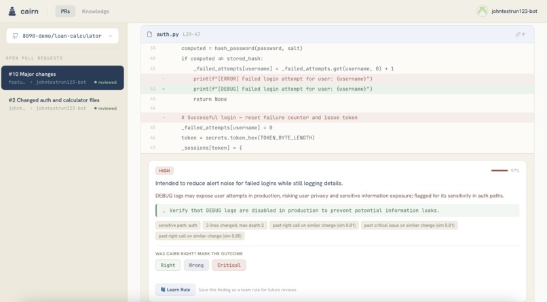Screen dimensions: 547x302
Task: Click 'DEBUG logs may expose user attempts' explanation
Action: point(330,196)
